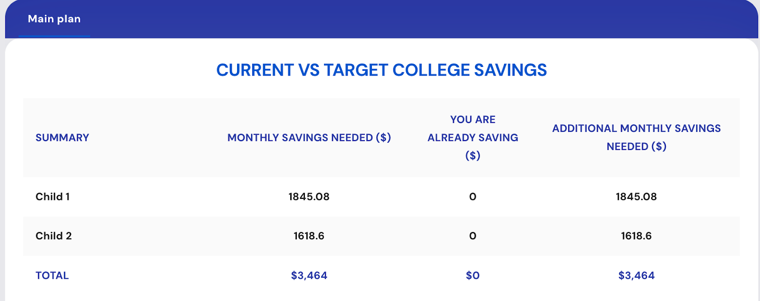This screenshot has height=301, width=760.
Task: Select the Child 1 row label
Action: tap(53, 197)
